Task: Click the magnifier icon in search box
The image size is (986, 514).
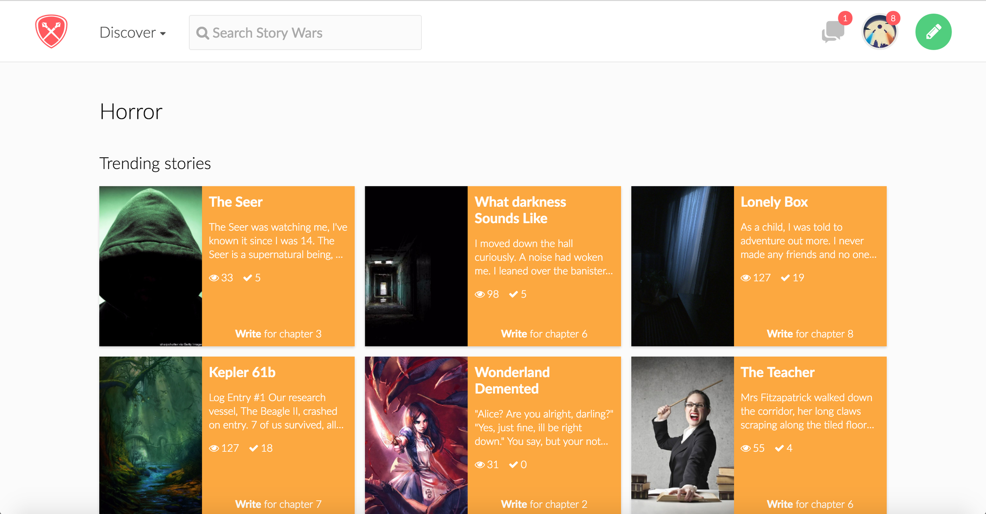Action: 203,33
